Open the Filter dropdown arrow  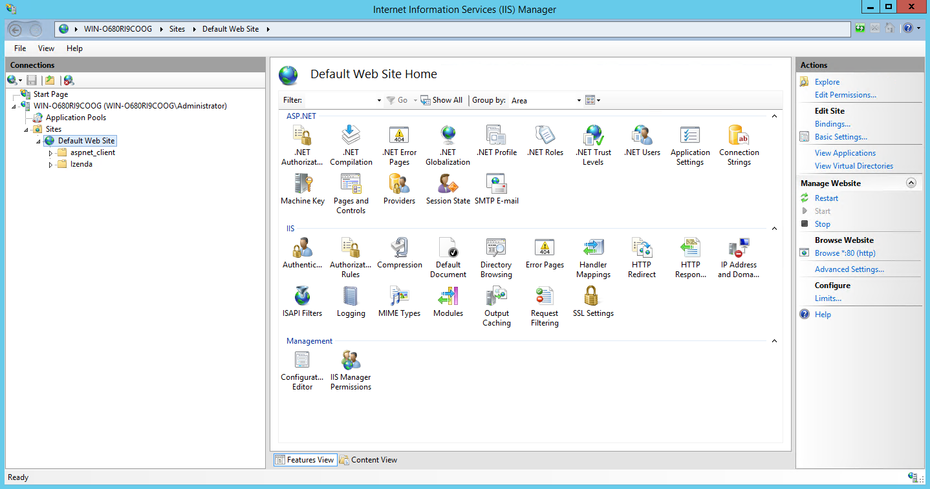[379, 101]
